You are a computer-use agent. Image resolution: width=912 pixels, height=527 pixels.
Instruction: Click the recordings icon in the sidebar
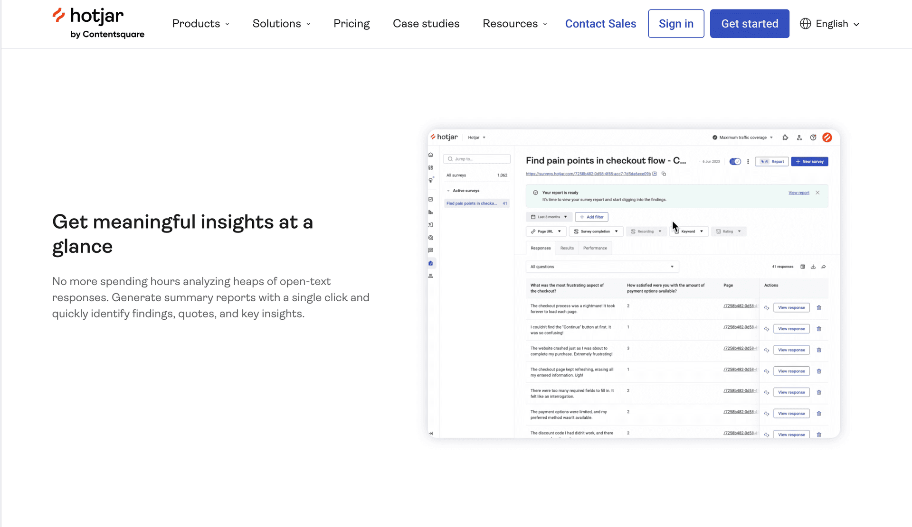(431, 225)
